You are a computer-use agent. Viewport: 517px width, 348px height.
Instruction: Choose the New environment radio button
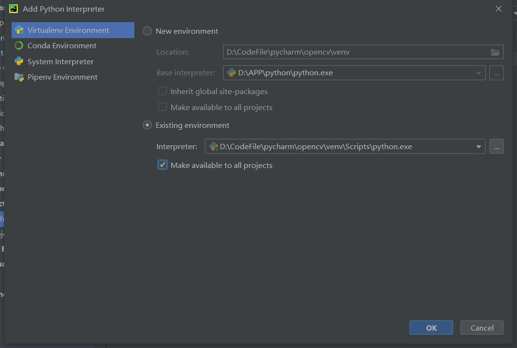[x=147, y=31]
